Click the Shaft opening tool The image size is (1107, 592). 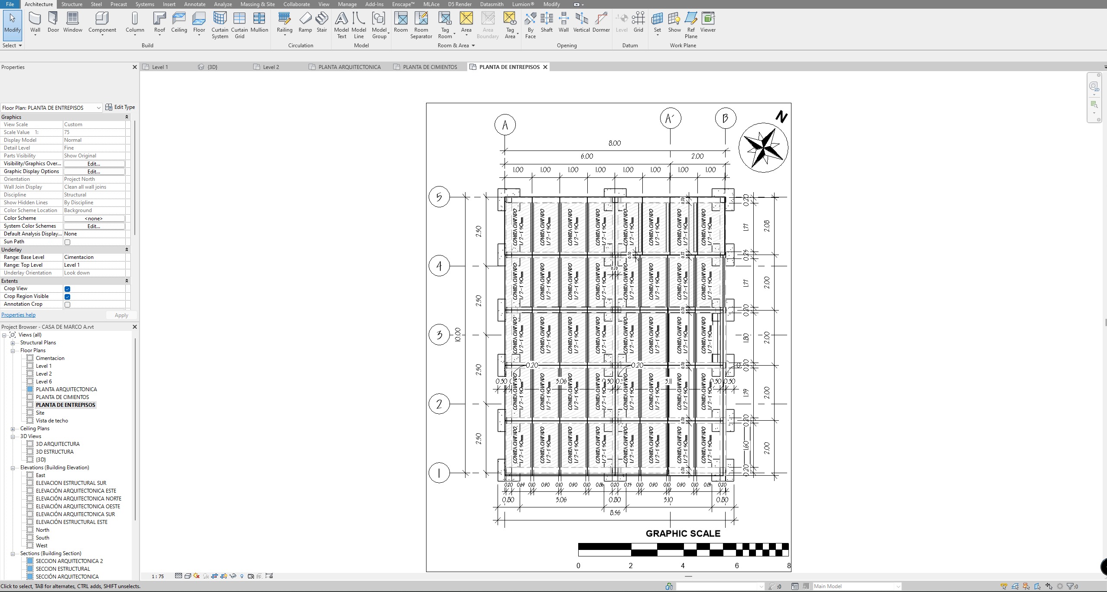pos(547,22)
